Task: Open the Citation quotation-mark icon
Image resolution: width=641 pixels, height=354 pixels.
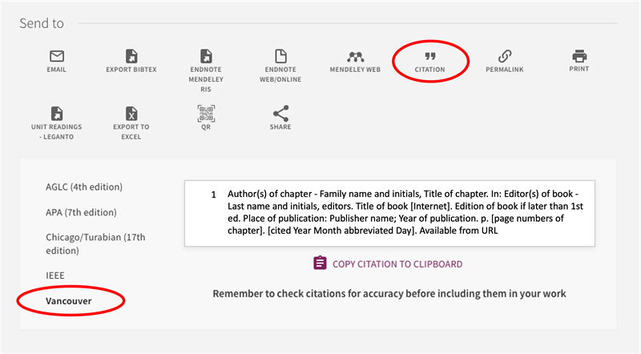Action: click(430, 56)
